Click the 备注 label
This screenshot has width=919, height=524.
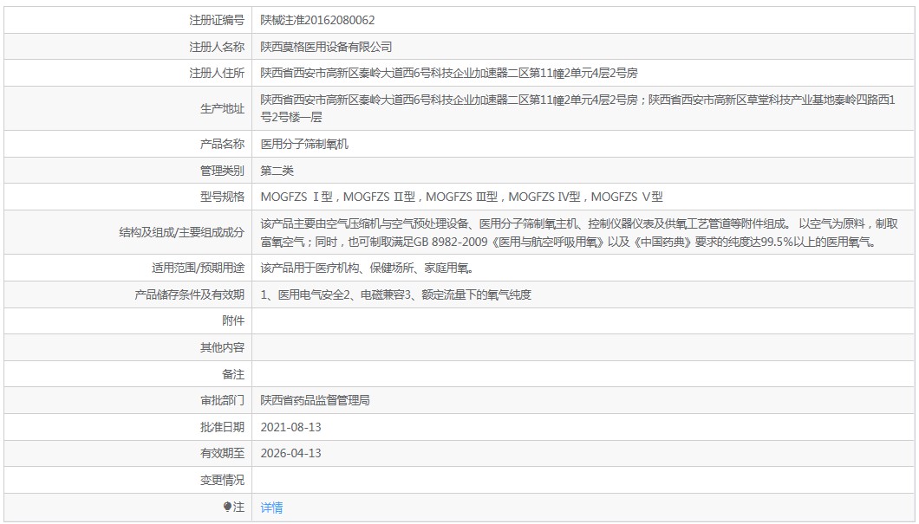tap(233, 374)
